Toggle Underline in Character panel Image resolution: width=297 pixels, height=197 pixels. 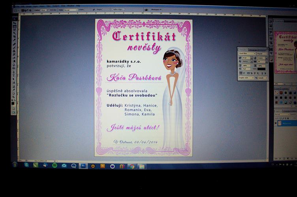262,73
